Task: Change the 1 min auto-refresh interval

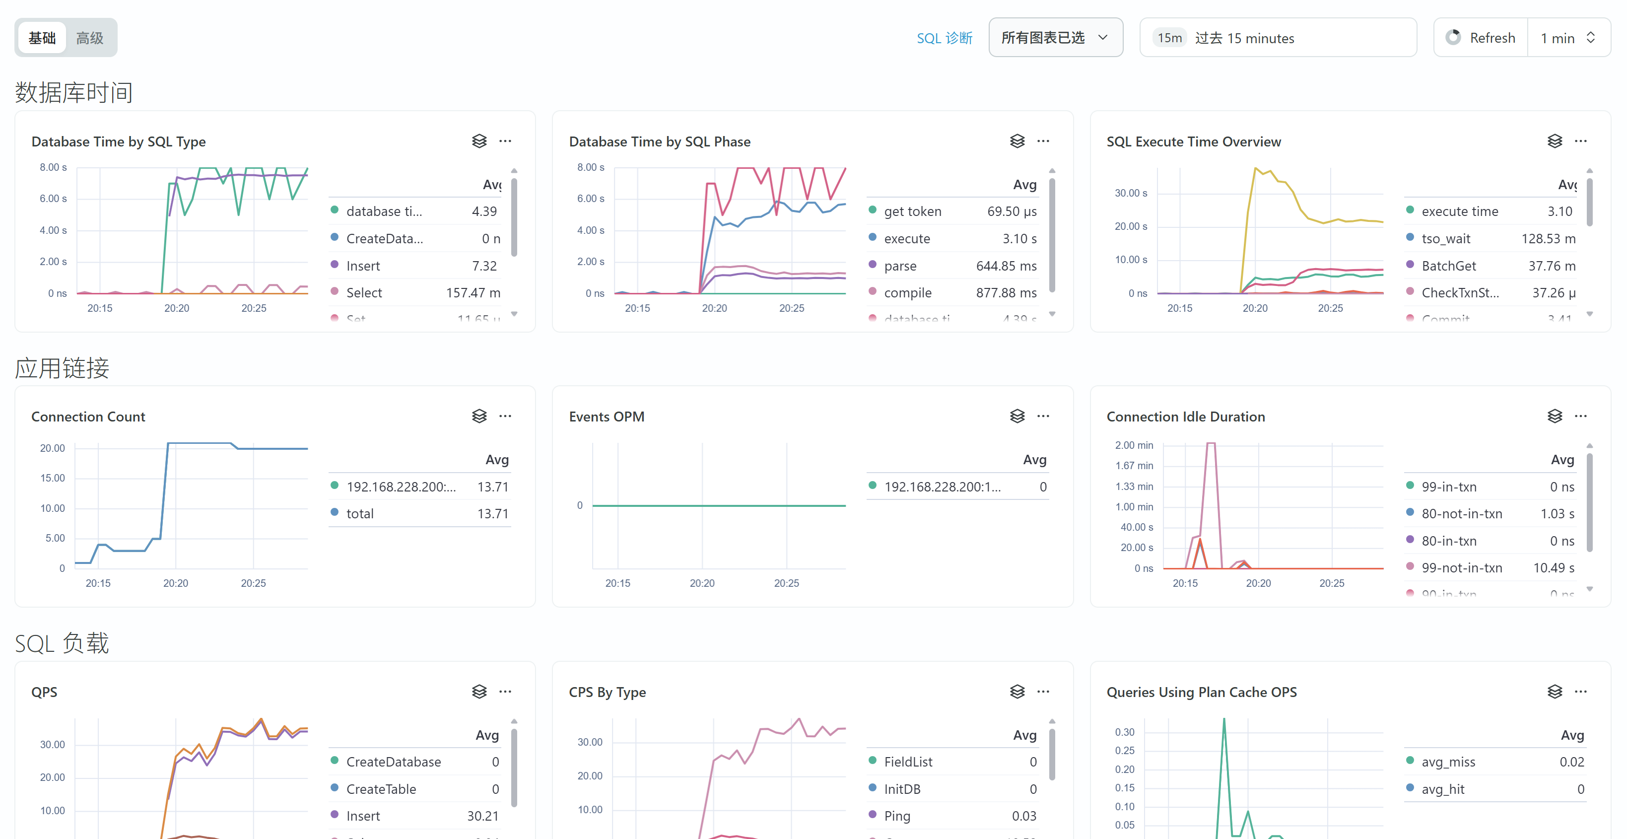Action: click(1567, 38)
